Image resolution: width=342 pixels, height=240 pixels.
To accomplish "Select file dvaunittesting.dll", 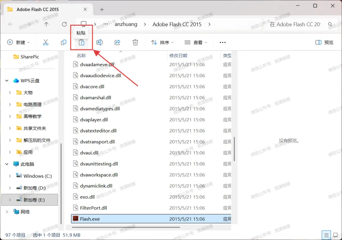I will (x=151, y=163).
